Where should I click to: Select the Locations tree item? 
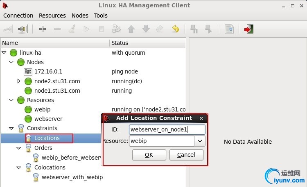(47, 138)
